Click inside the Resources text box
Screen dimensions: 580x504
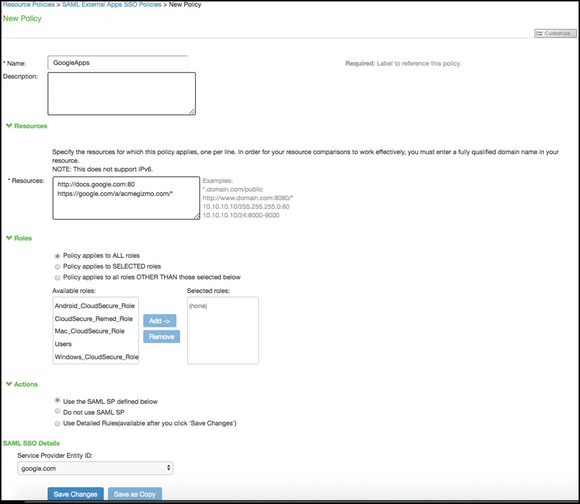126,198
